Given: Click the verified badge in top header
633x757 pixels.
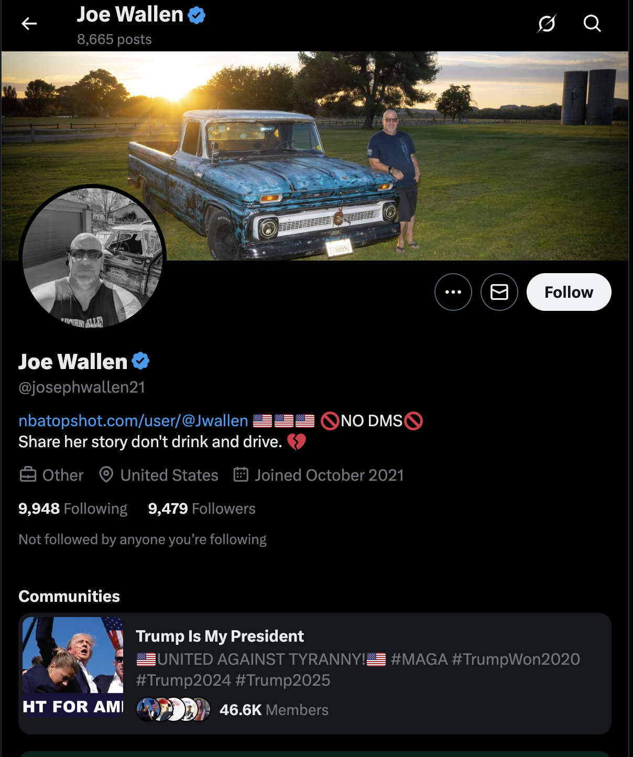Looking at the screenshot, I should 197,15.
